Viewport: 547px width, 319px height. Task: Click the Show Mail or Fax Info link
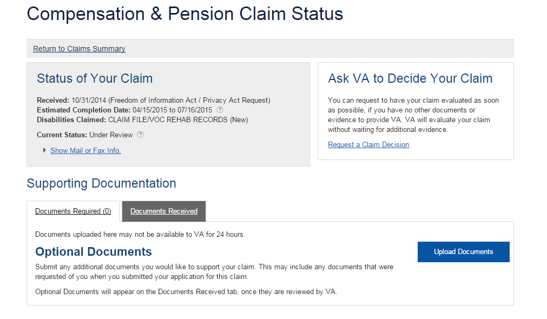point(85,151)
